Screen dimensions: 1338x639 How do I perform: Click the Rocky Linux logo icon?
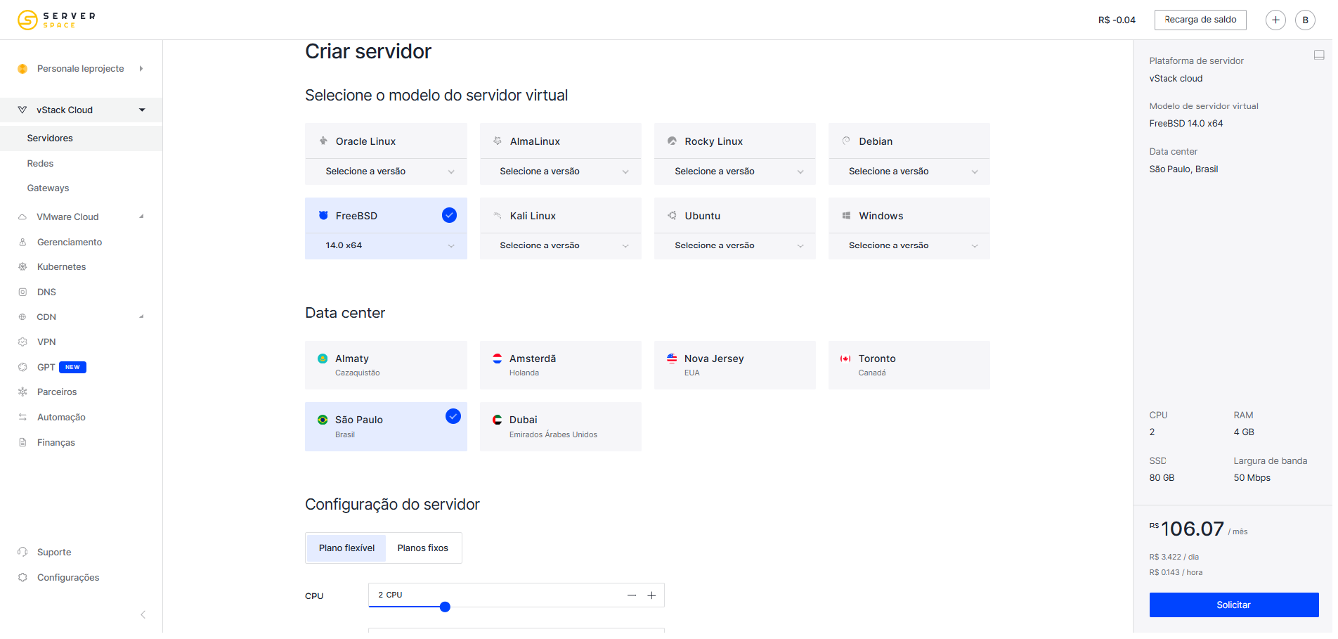coord(672,141)
